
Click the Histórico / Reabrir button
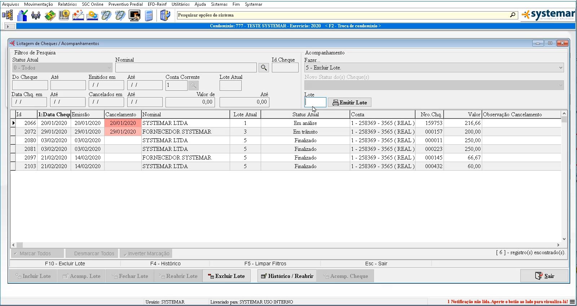[x=287, y=276]
